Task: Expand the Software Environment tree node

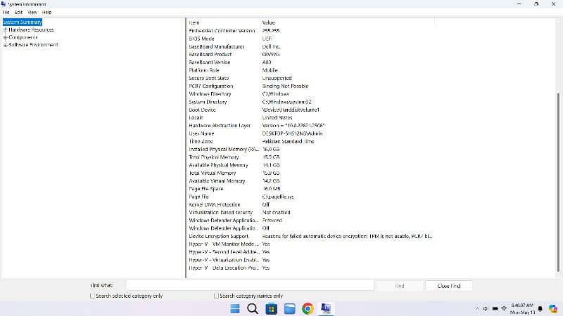Action: (x=5, y=45)
